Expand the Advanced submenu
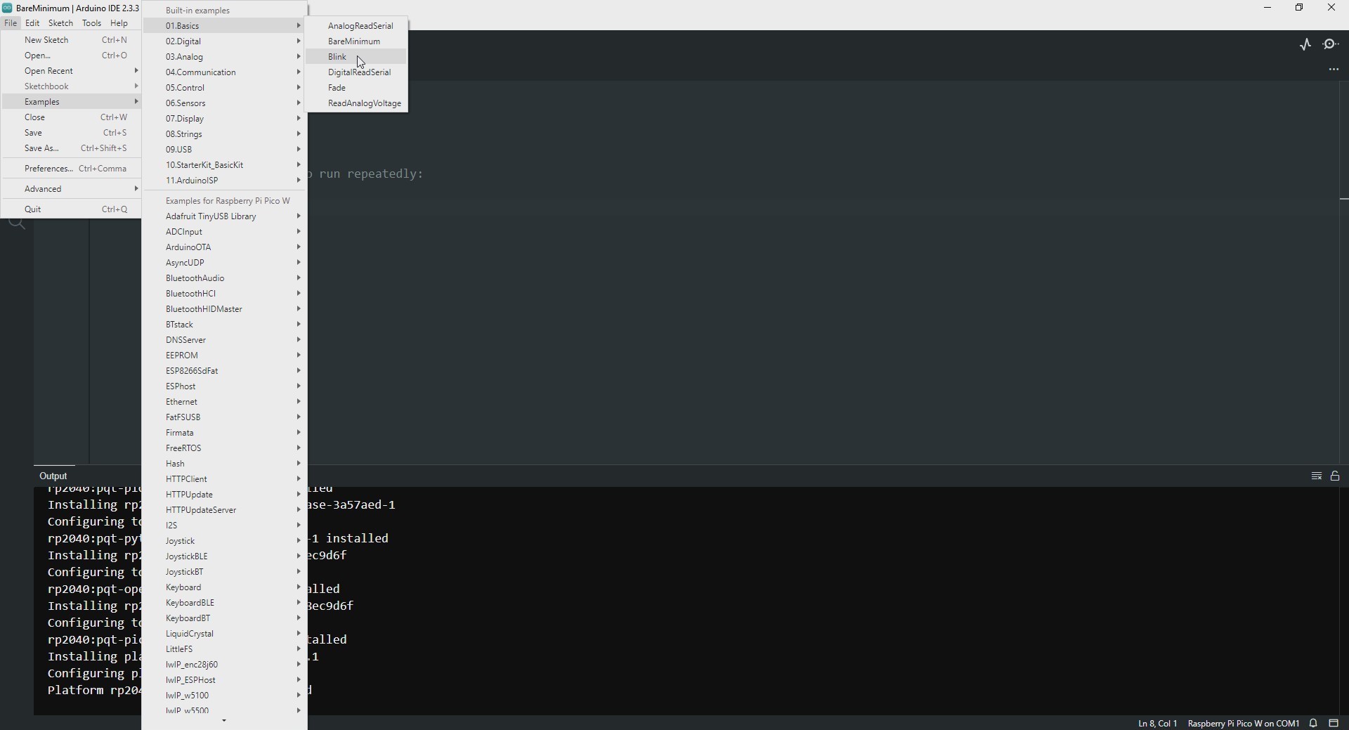 (72, 189)
